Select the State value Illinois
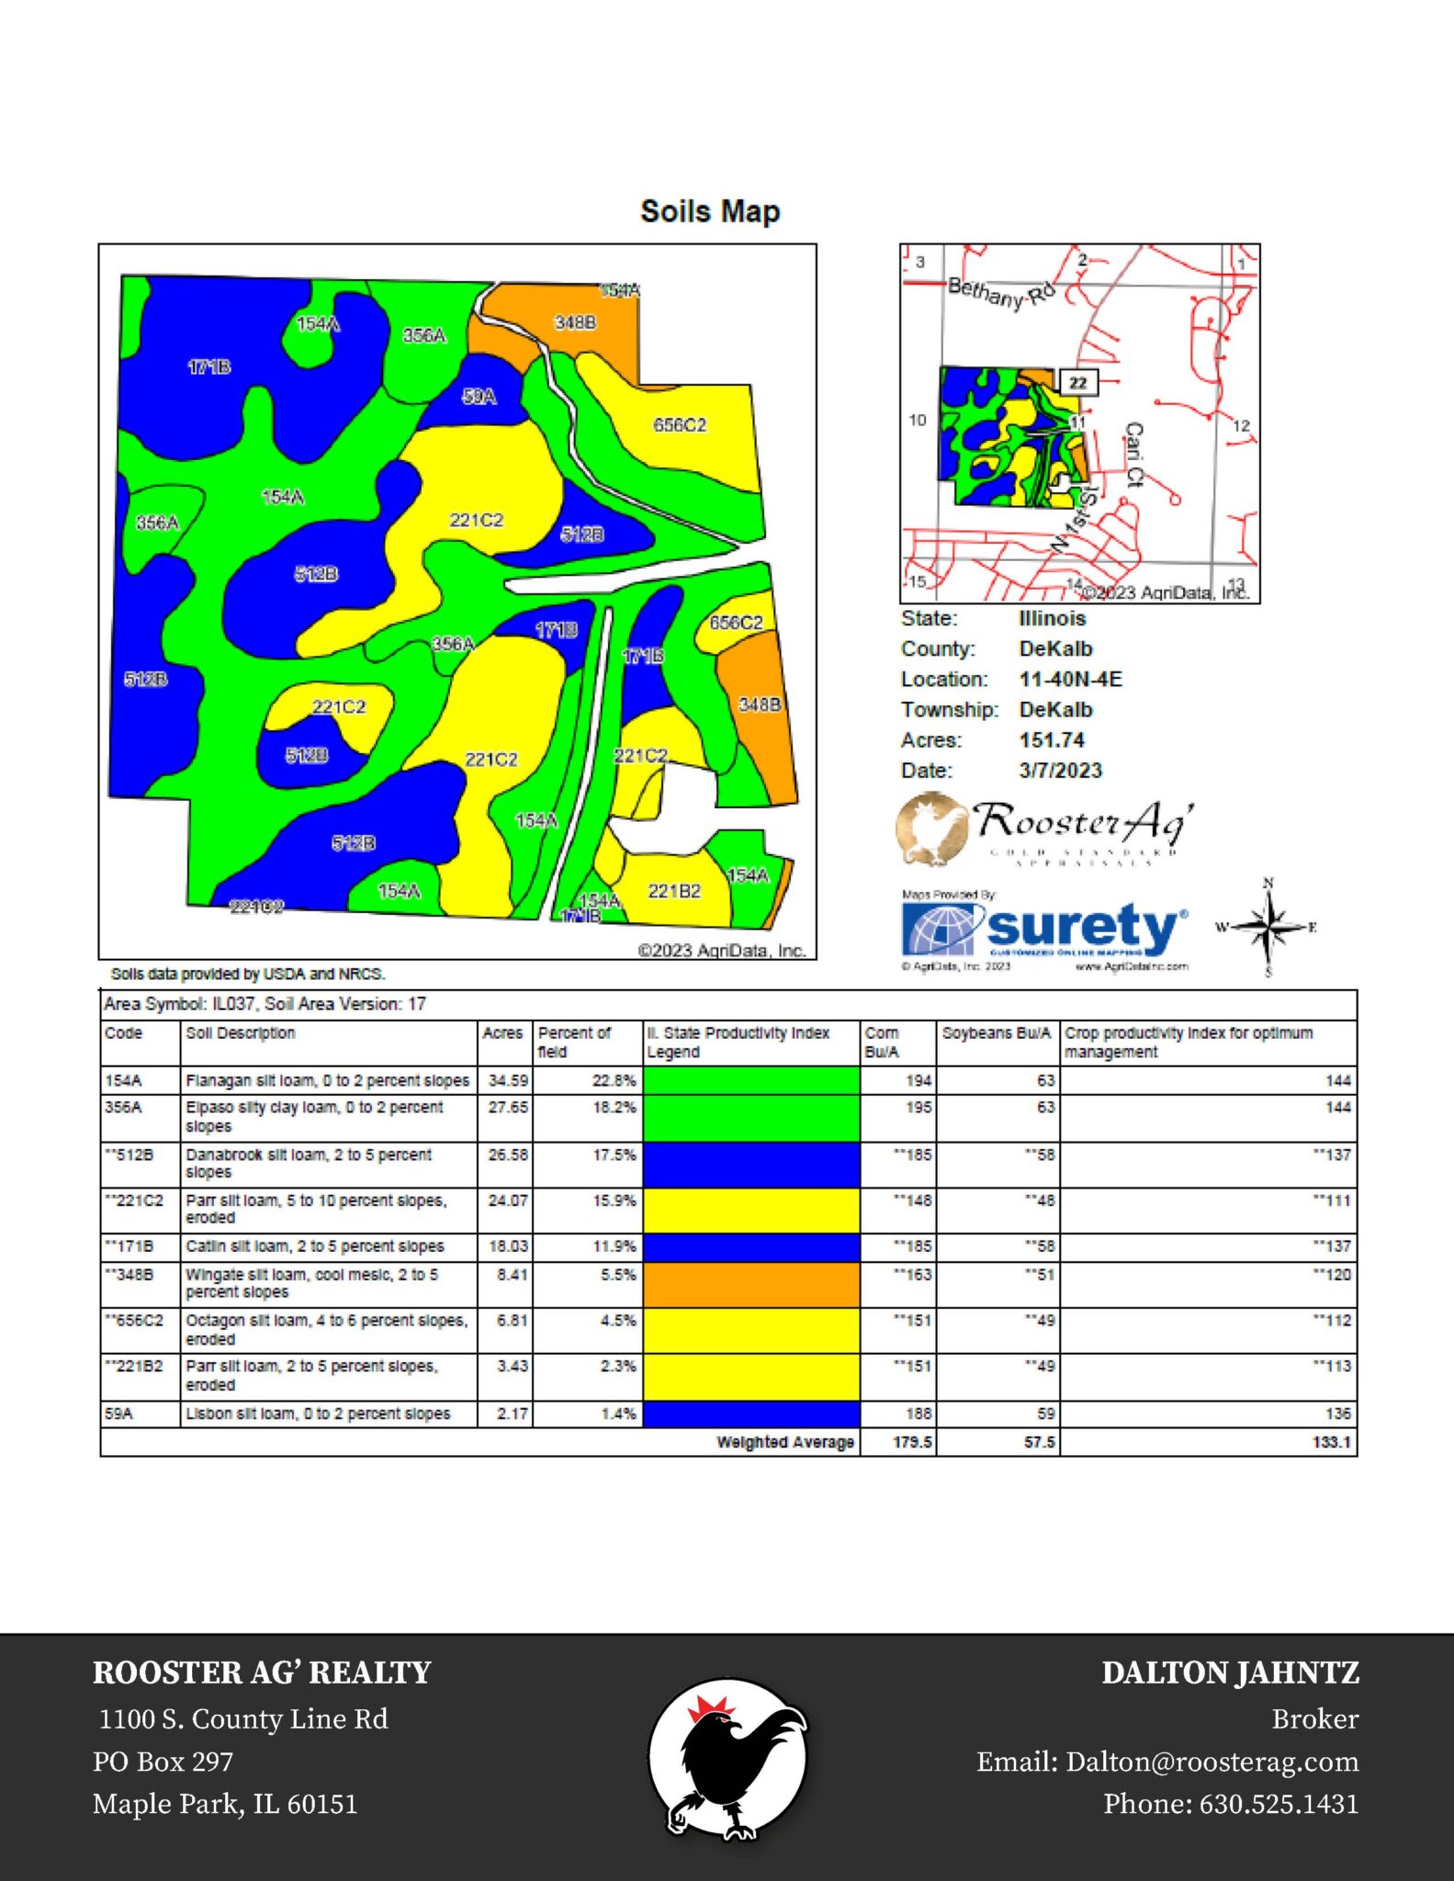 pyautogui.click(x=1052, y=618)
